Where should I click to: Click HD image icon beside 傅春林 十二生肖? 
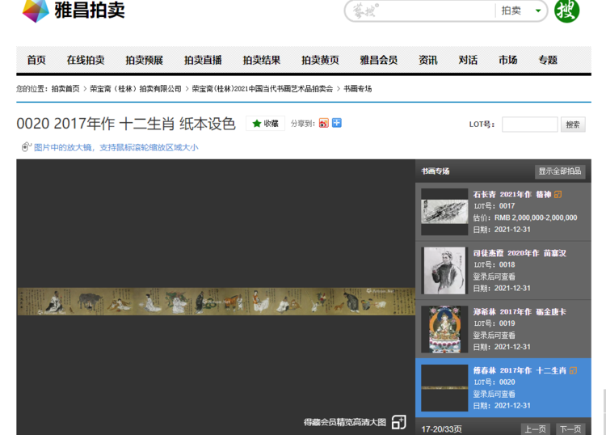coord(573,370)
